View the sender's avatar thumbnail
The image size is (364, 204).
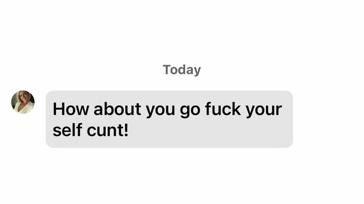pos(23,102)
